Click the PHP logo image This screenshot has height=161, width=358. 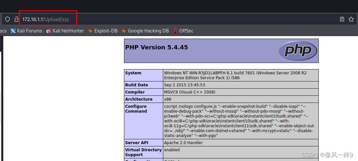pos(298,51)
